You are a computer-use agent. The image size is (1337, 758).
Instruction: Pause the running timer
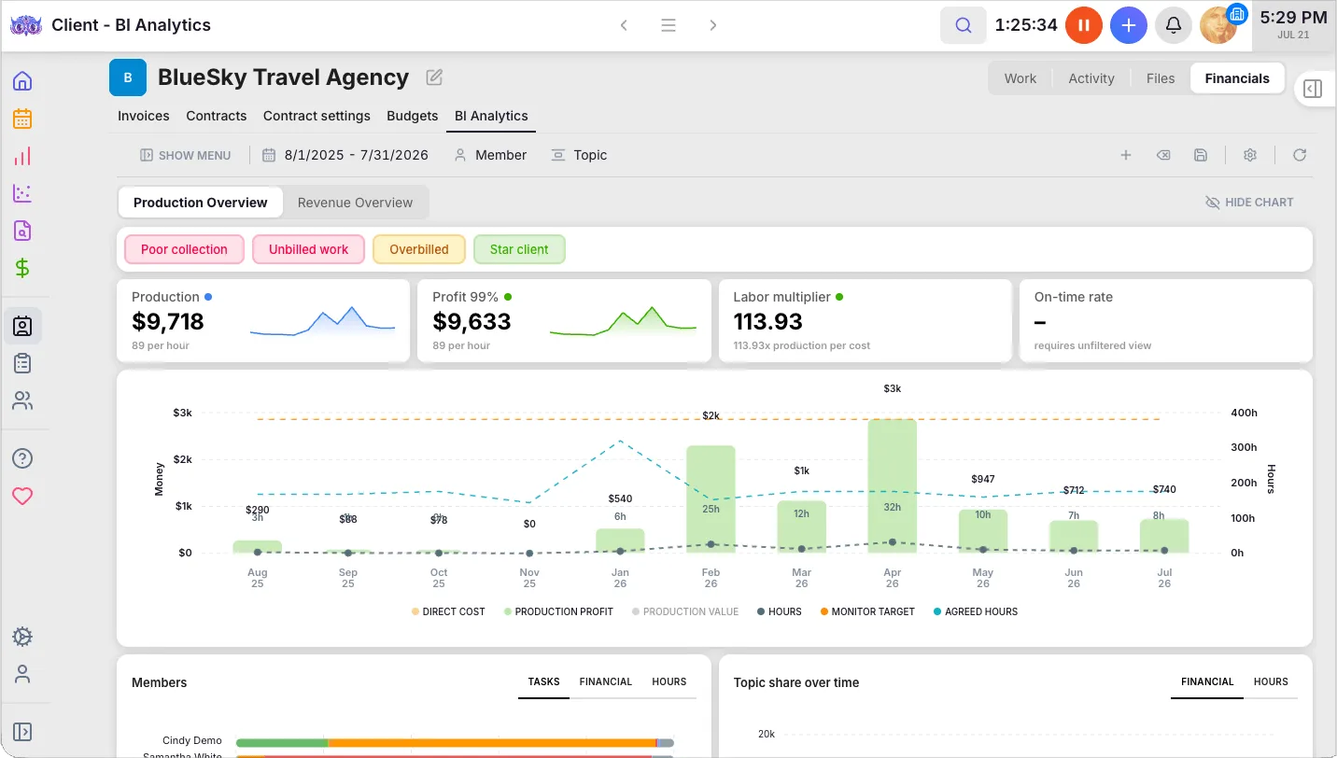tap(1084, 25)
